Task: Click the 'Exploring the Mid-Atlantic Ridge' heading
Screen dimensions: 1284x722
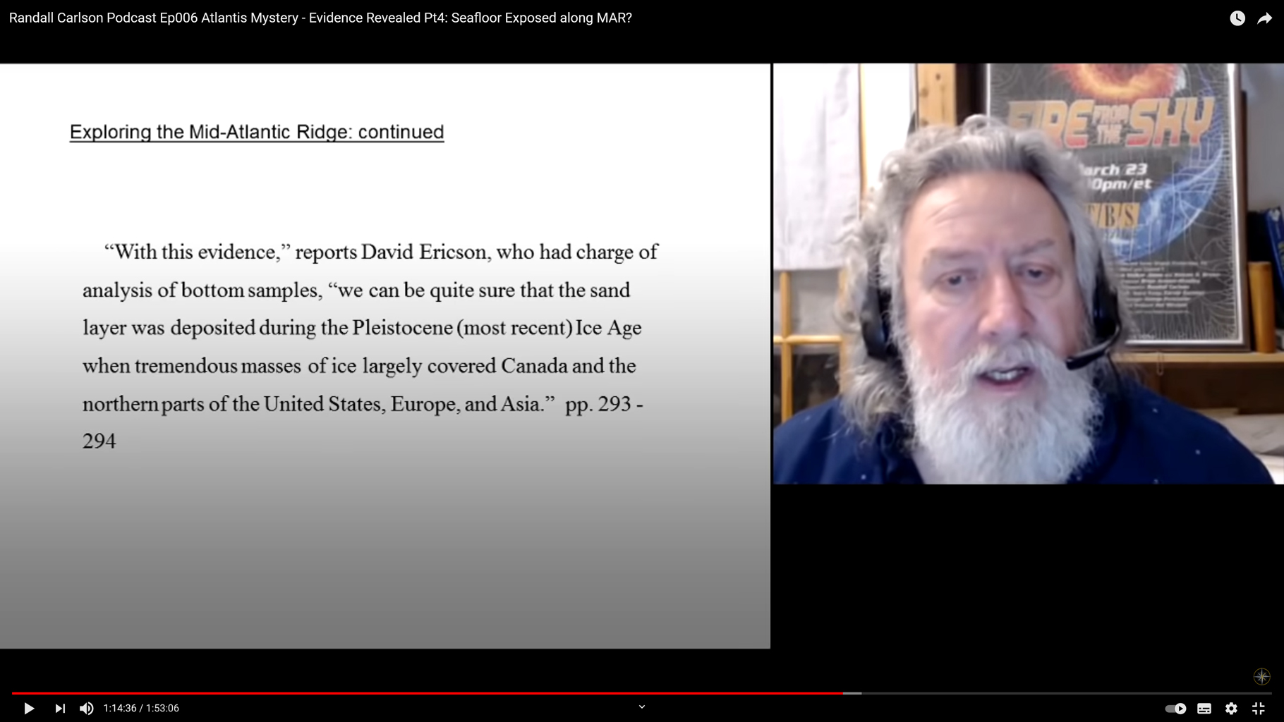Action: (x=257, y=132)
